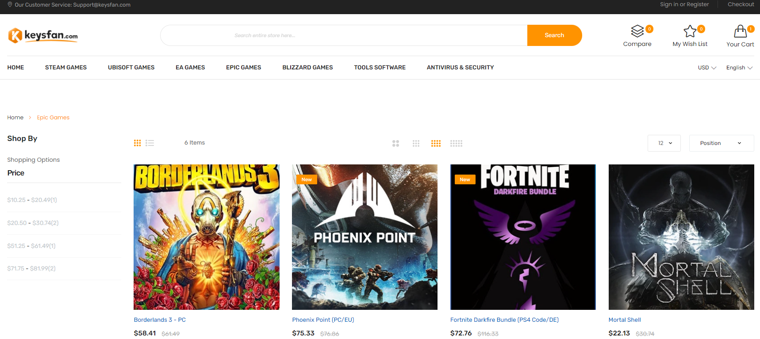760x339 pixels.
Task: Click the My Wish List text label
Action: tap(690, 44)
